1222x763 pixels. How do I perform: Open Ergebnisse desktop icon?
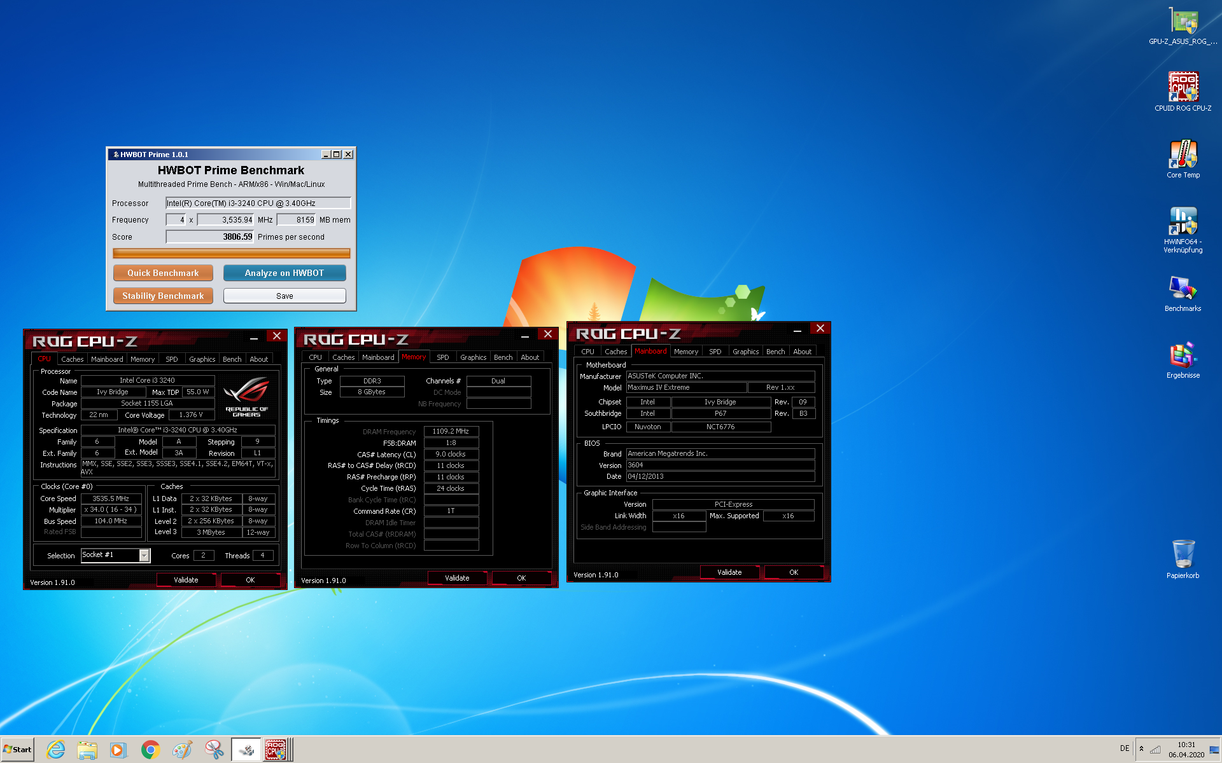pos(1183,361)
